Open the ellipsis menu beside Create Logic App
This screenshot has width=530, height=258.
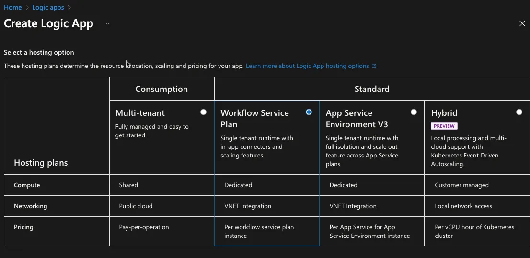108,23
